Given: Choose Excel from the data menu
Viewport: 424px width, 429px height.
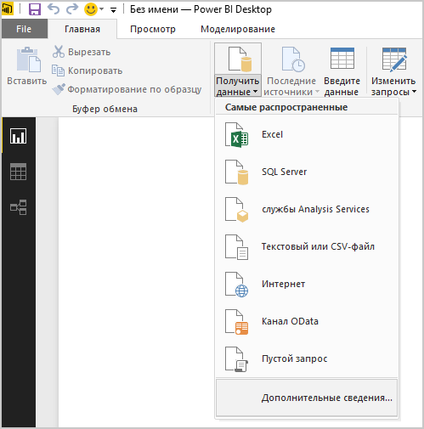Looking at the screenshot, I should click(x=307, y=134).
